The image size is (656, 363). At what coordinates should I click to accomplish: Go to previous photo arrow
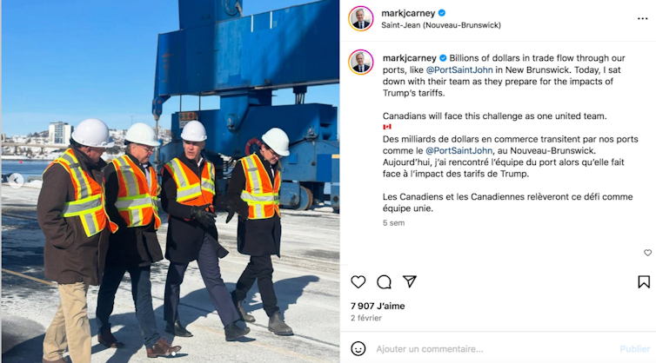coord(16,181)
